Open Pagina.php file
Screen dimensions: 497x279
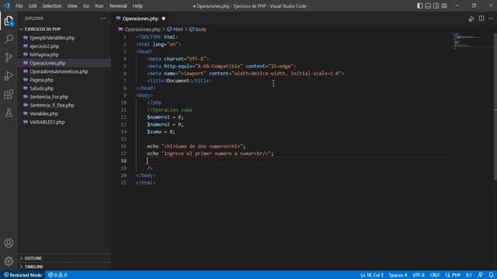[x=41, y=80]
